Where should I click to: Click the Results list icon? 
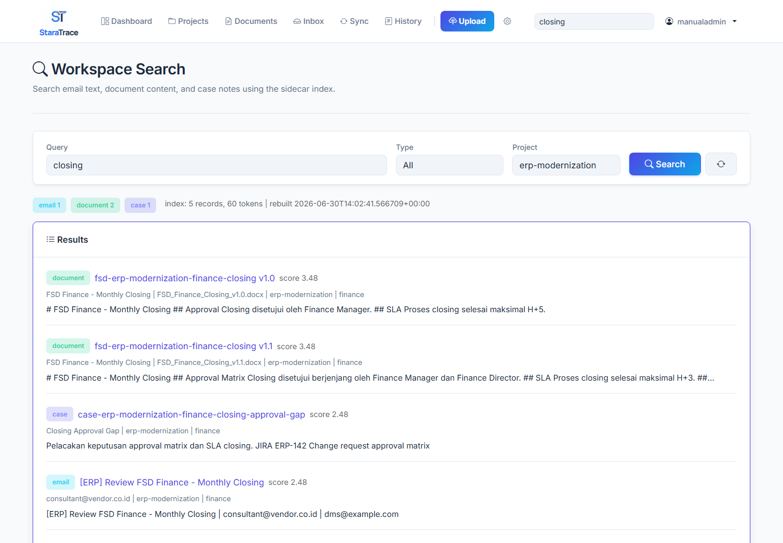click(51, 239)
